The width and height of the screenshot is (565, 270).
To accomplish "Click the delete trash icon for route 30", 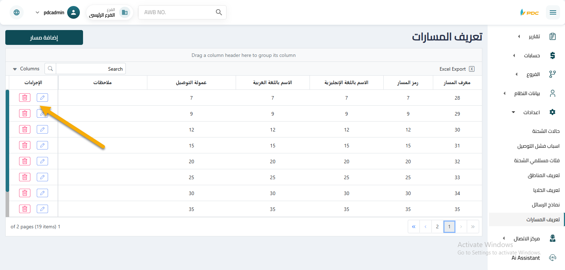I will point(25,129).
